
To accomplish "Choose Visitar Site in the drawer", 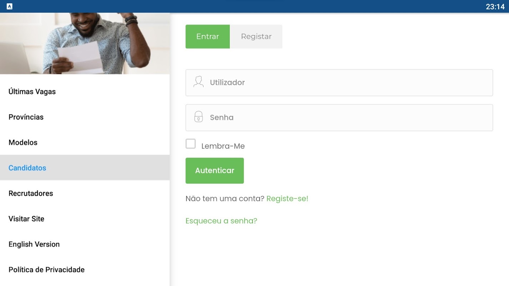I will coord(85,218).
